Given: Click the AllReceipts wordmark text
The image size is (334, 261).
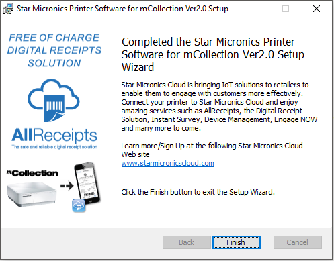Looking at the screenshot, I should tap(54, 136).
